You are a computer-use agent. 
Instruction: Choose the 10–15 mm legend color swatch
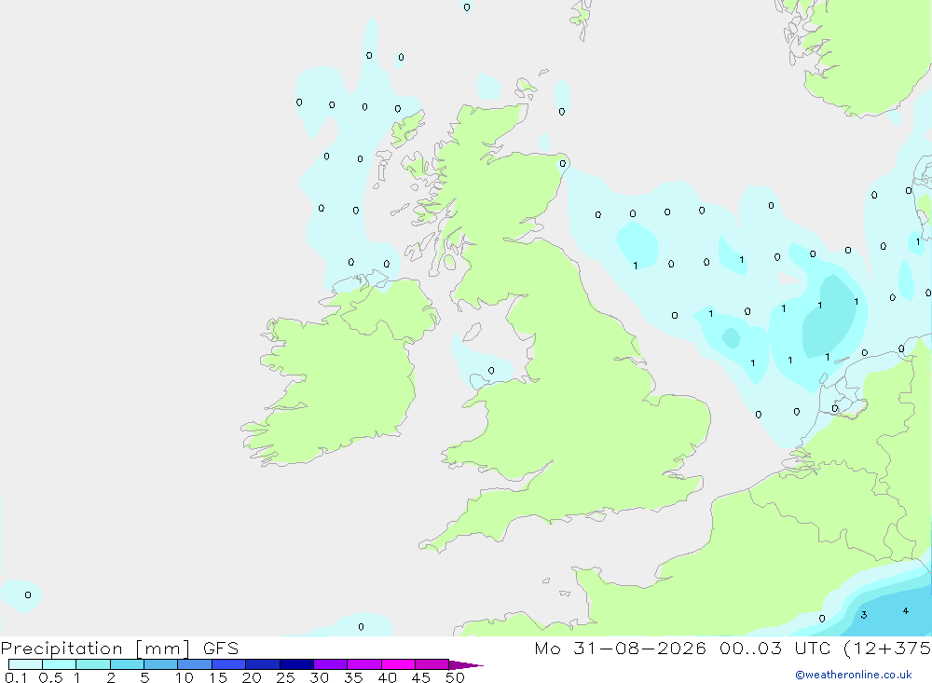(x=195, y=664)
